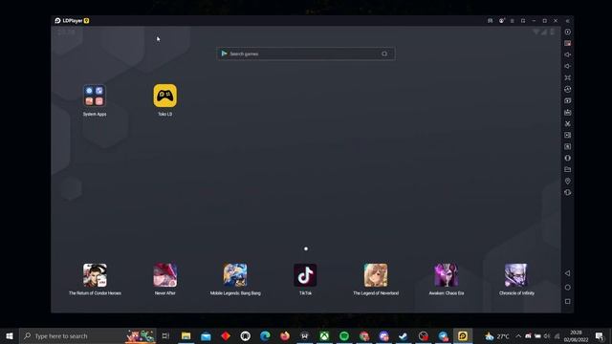The width and height of the screenshot is (612, 344).
Task: Open File Explorer from the taskbar
Action: coord(186,335)
